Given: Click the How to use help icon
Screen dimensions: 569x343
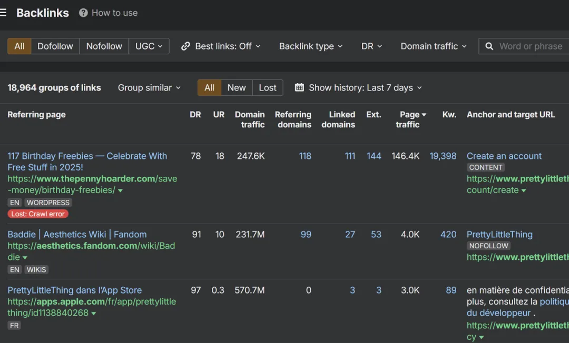Looking at the screenshot, I should pyautogui.click(x=83, y=13).
